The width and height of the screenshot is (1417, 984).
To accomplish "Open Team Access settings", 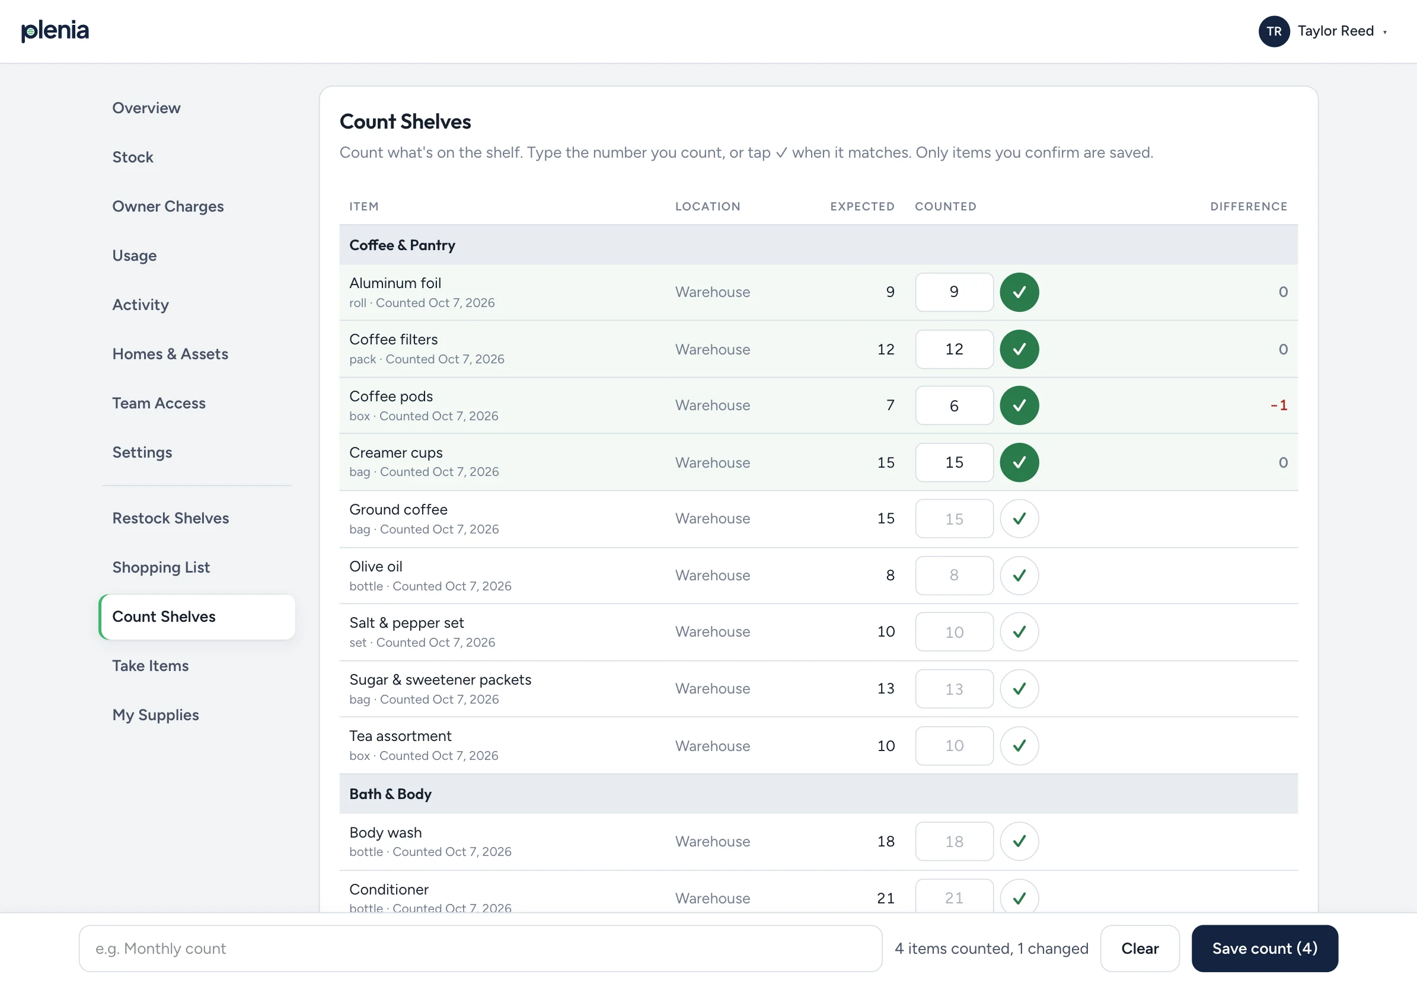I will point(158,403).
